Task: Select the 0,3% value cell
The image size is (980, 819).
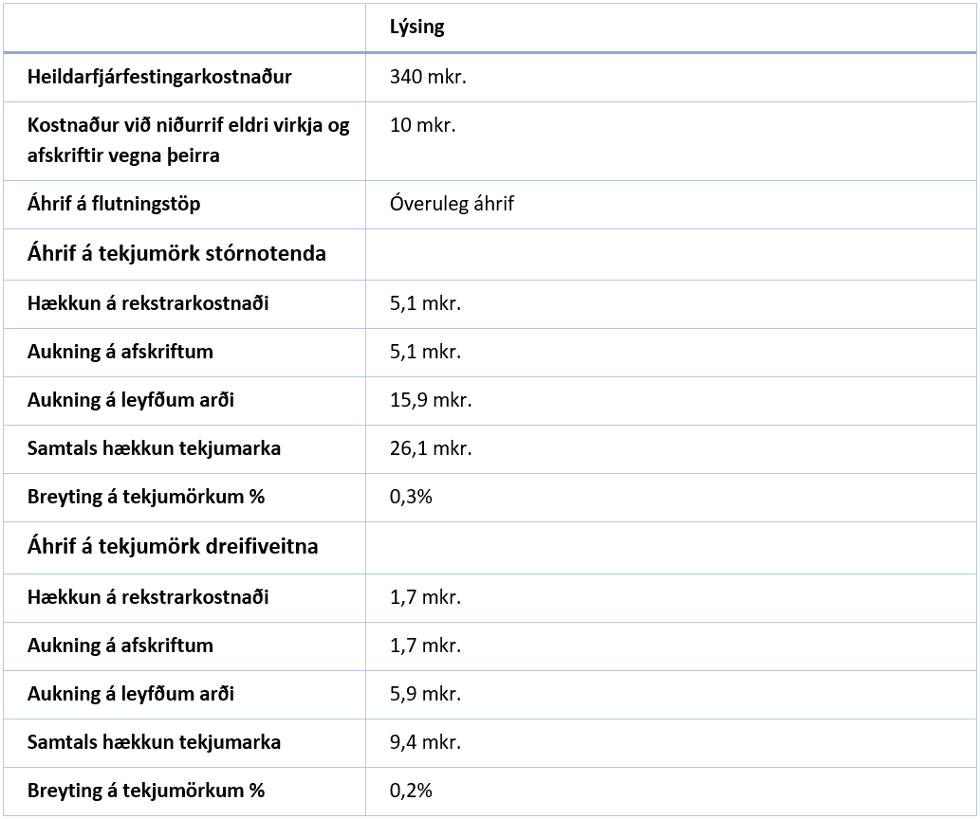Action: pos(411,497)
